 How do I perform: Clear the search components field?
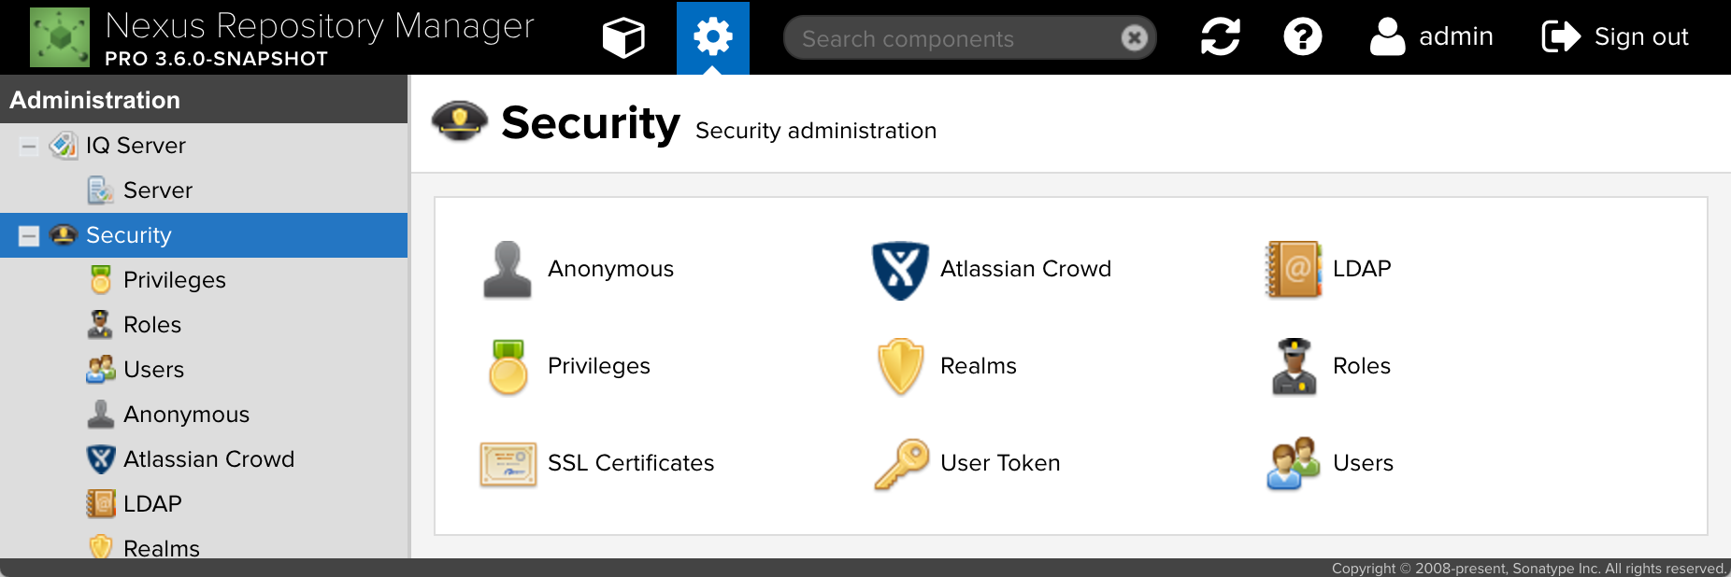1134,38
